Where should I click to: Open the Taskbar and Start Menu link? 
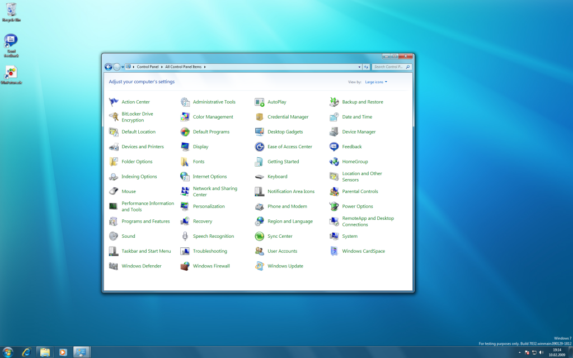tap(146, 251)
